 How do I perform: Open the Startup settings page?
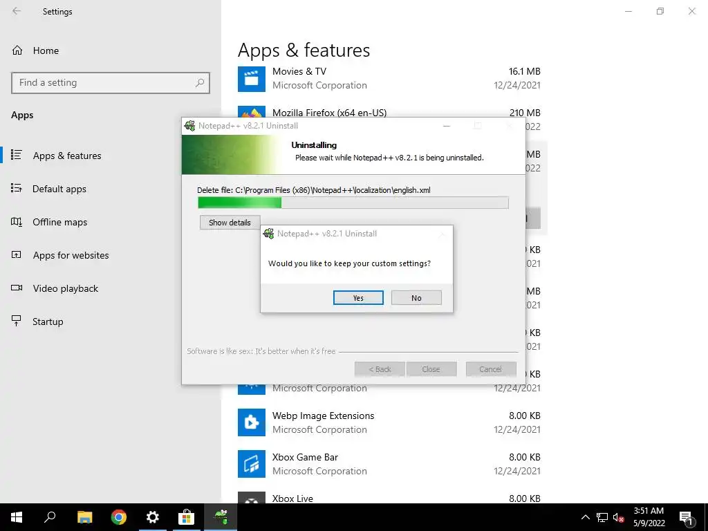point(48,322)
